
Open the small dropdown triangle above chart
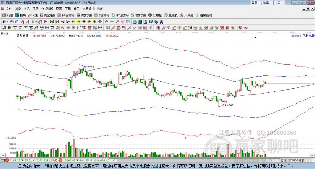(x=255, y=37)
